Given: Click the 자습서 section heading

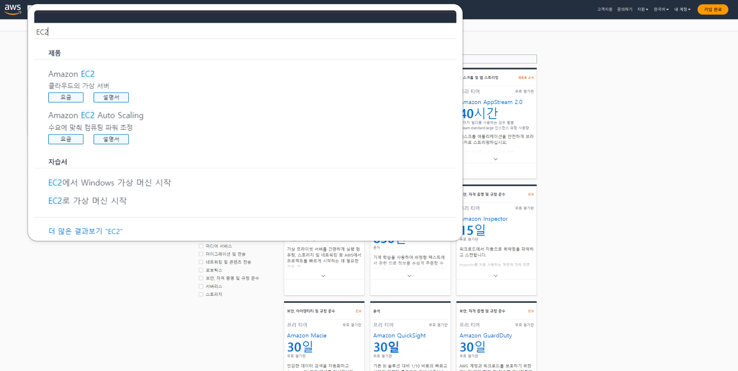Looking at the screenshot, I should pyautogui.click(x=58, y=162).
